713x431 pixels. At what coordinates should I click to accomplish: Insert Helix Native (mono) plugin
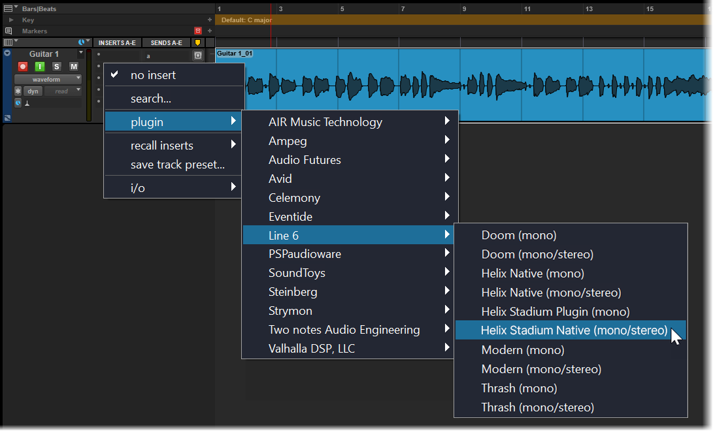coord(571,274)
